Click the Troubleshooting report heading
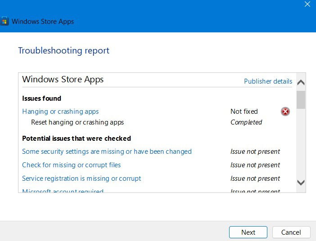This screenshot has height=241, width=316. [63, 50]
